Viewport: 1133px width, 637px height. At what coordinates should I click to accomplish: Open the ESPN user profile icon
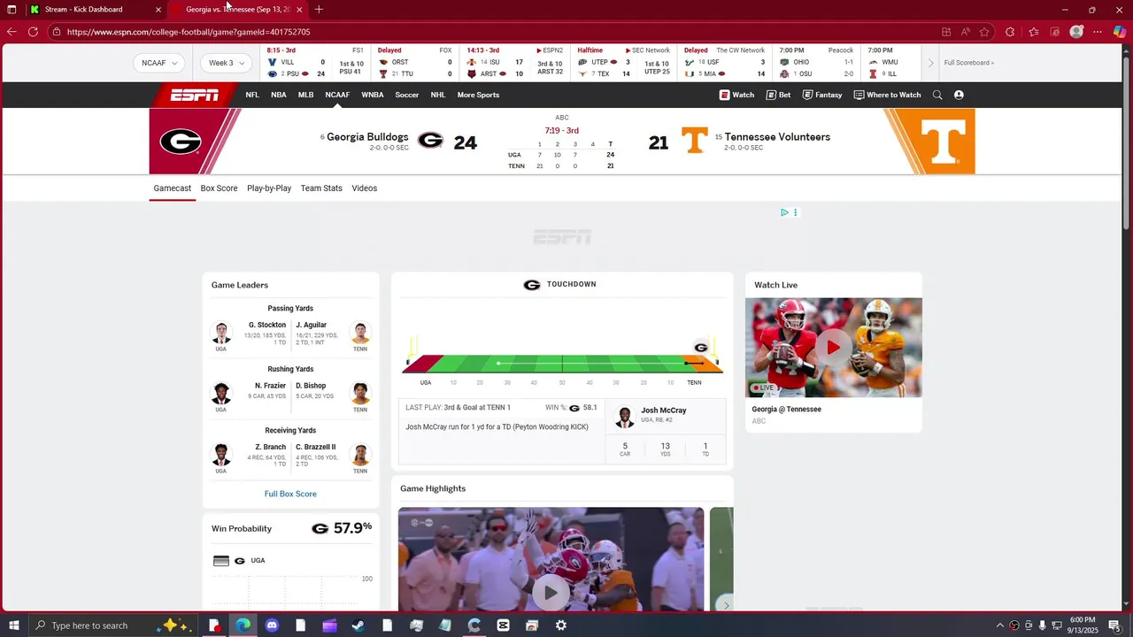pos(959,95)
